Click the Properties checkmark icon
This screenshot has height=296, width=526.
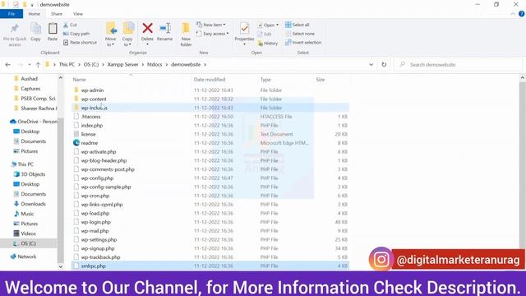(x=245, y=29)
